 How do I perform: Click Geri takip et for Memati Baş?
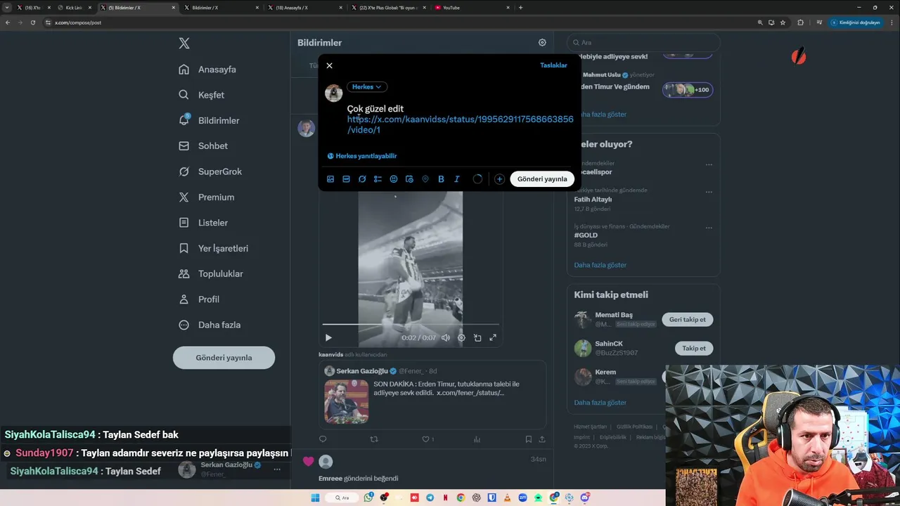[x=688, y=320]
